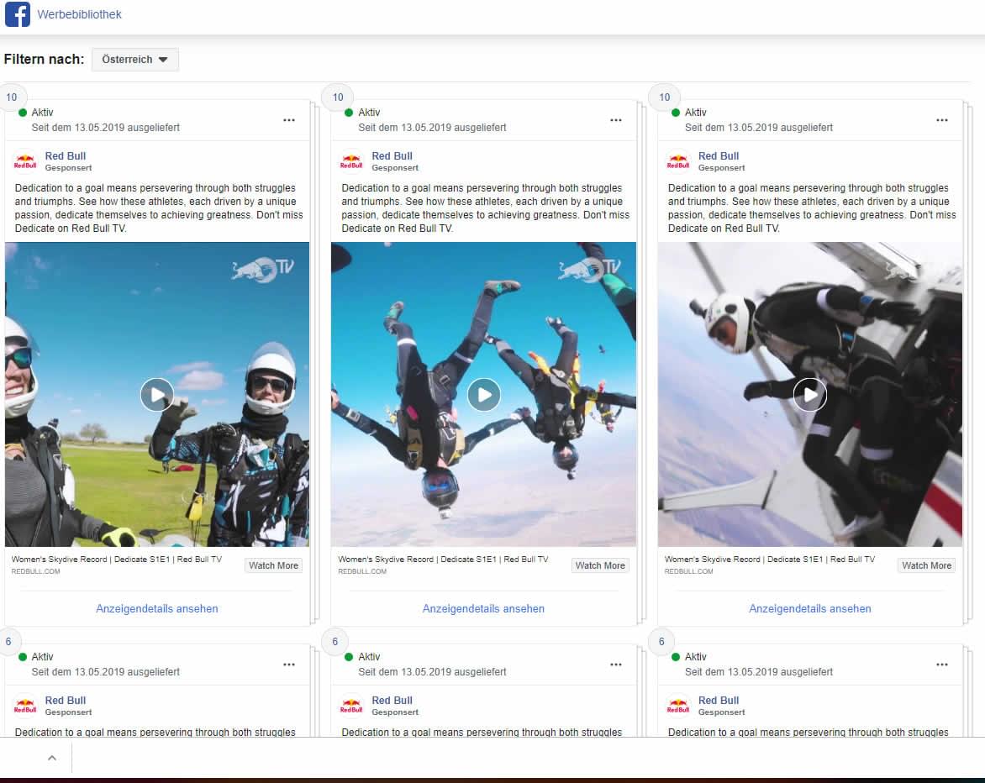985x783 pixels.
Task: Click Watch More on the third ad
Action: (926, 565)
